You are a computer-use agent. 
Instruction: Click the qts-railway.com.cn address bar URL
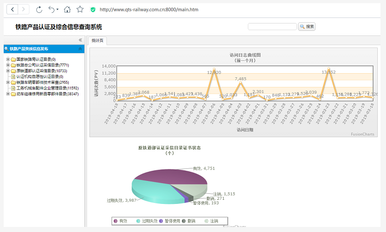coord(148,10)
